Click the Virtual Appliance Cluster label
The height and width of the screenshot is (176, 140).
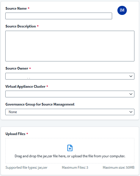25,87
